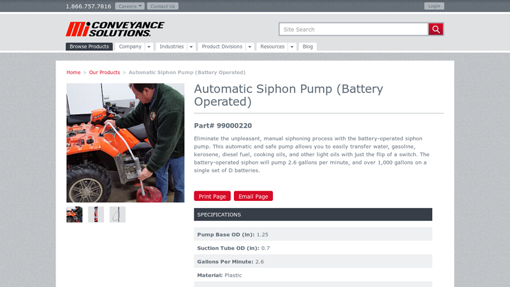This screenshot has width=510, height=287.
Task: Open the Product Divisions menu item
Action: pos(222,47)
